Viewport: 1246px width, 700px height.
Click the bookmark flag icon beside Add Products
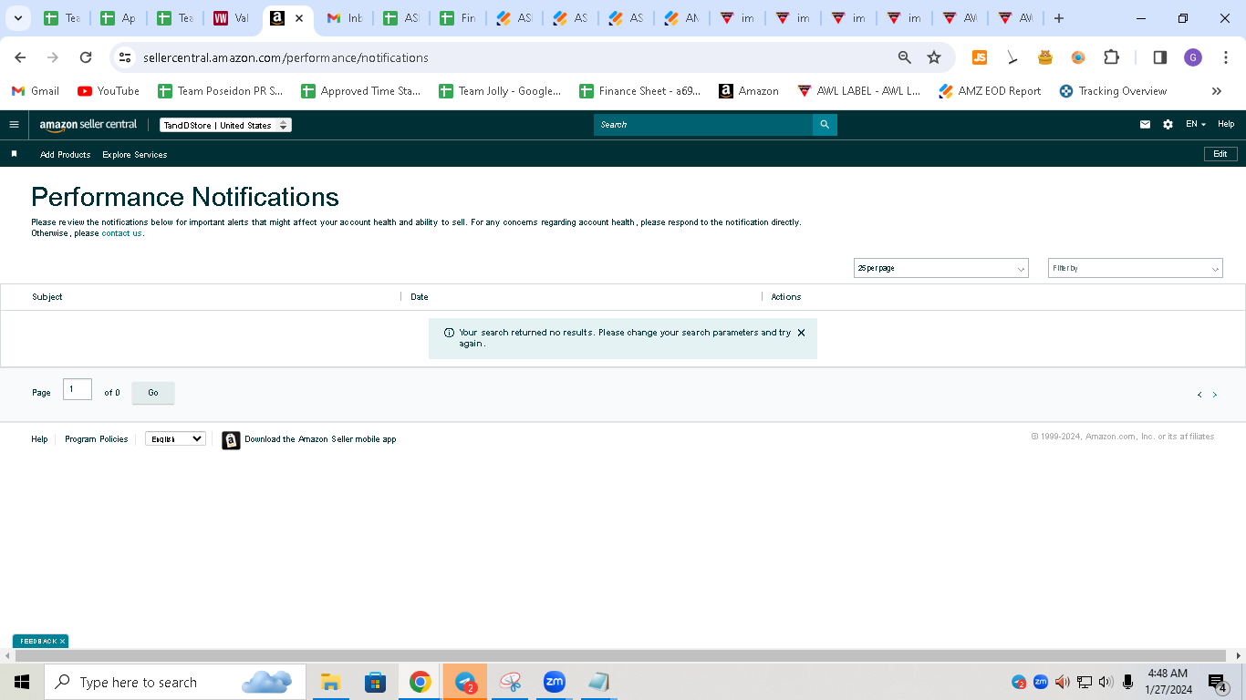[x=14, y=154]
